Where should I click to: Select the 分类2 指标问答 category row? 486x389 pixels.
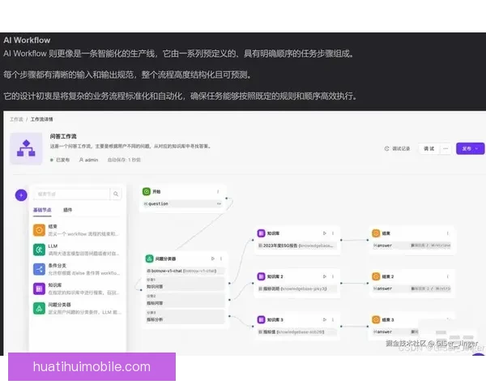185,300
